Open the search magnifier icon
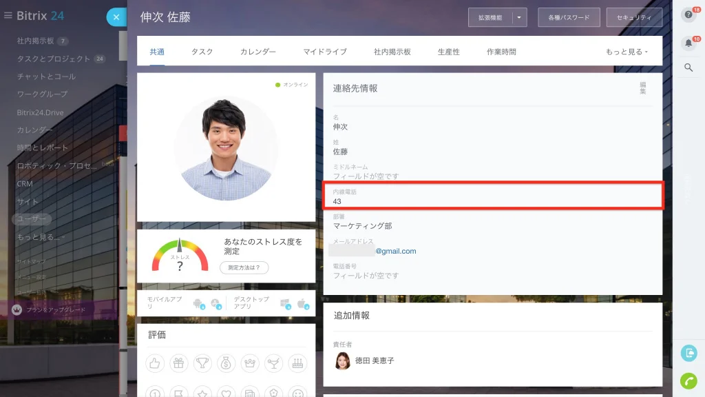Viewport: 705px width, 397px height. [x=688, y=68]
